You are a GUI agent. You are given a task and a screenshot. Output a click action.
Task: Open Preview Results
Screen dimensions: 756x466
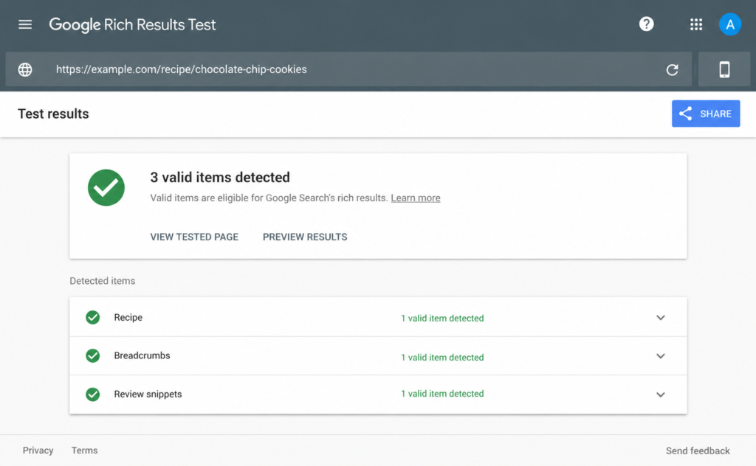[x=305, y=237]
